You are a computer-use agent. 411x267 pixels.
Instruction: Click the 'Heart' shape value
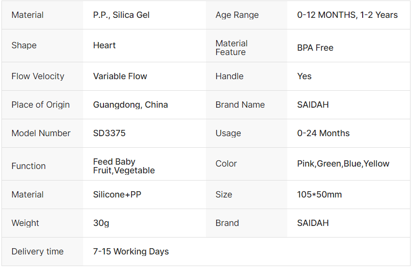click(104, 45)
